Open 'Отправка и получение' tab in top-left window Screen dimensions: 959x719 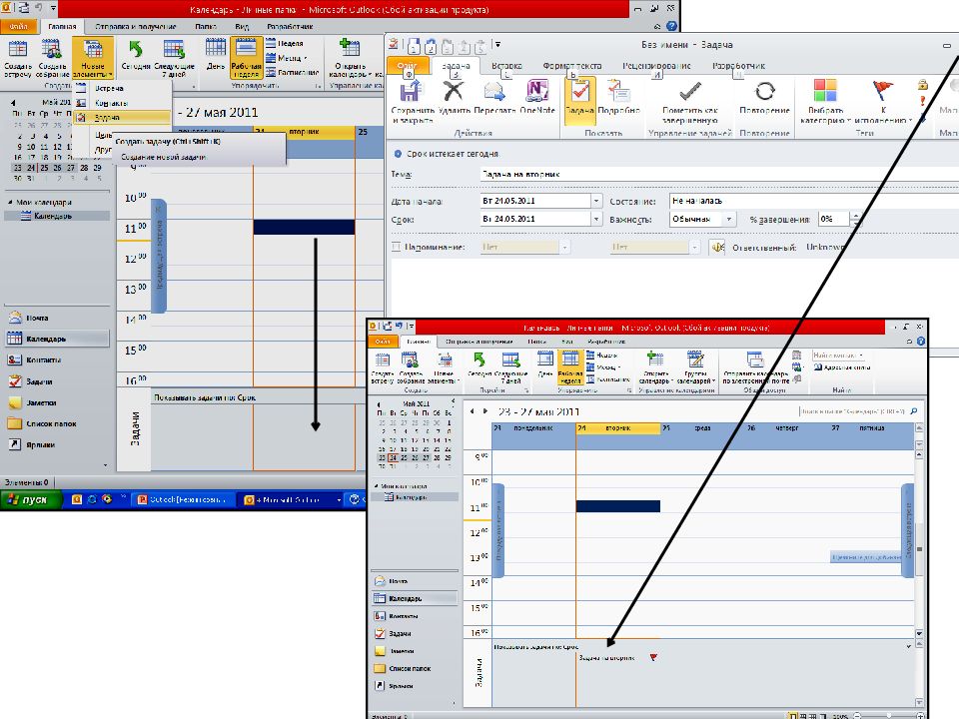(x=136, y=27)
